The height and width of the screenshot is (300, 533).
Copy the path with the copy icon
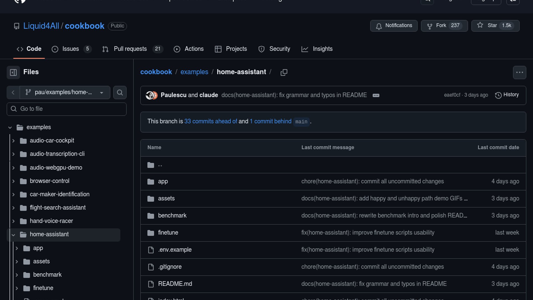pyautogui.click(x=284, y=72)
